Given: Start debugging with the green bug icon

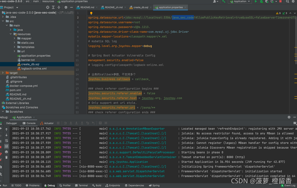Looking at the screenshot, I should tap(261, 2).
